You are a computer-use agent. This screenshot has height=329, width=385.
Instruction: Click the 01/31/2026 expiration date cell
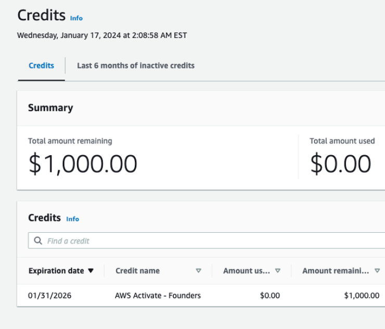(x=49, y=295)
